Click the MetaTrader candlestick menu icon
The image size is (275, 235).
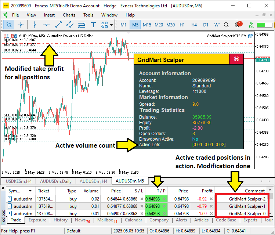pos(5,15)
